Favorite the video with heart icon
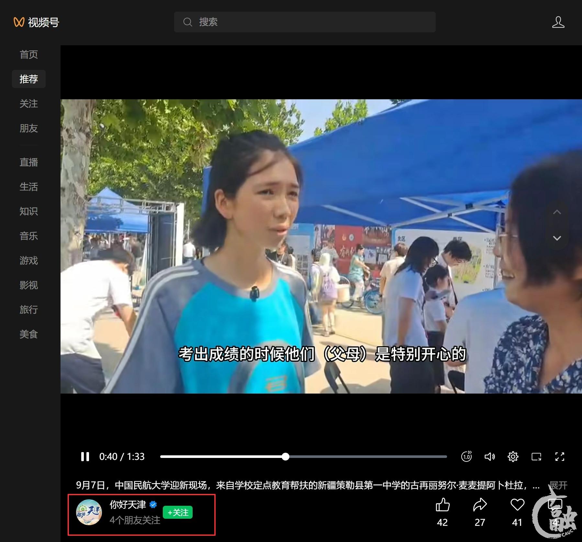This screenshot has width=582, height=542. click(517, 505)
